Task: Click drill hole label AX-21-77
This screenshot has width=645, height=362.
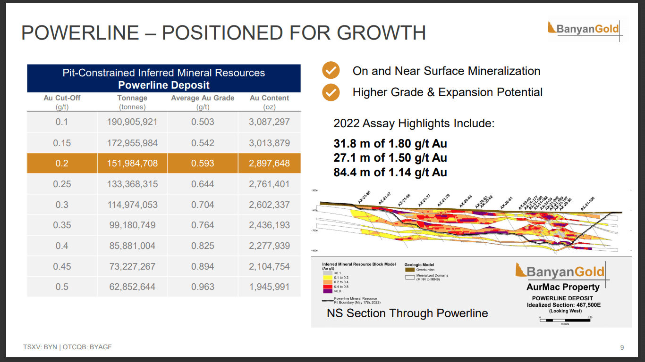Action: (424, 200)
